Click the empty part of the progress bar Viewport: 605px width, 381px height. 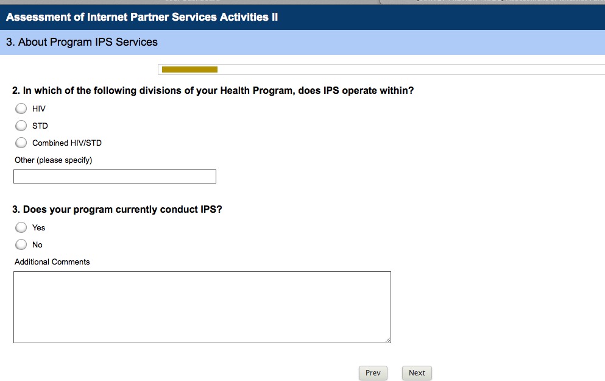coord(408,69)
